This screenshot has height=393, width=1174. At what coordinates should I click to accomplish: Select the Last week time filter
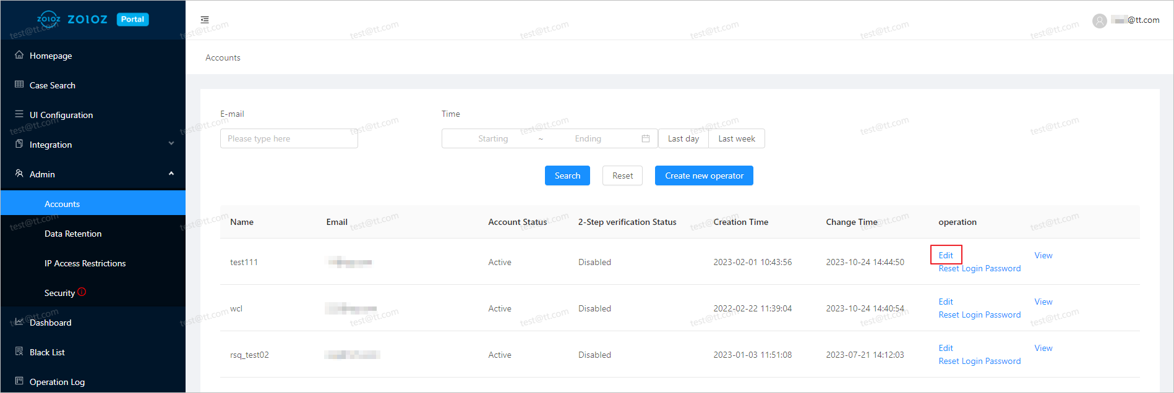tap(736, 139)
